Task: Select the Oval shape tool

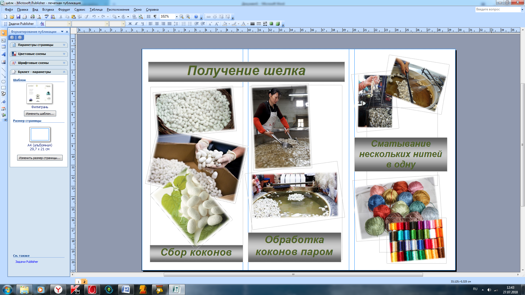Action: tap(4, 82)
